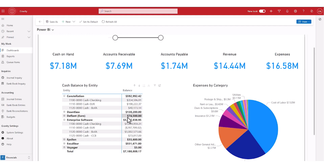
Task: Expand the Voyager entity row
Action: pyautogui.click(x=64, y=147)
